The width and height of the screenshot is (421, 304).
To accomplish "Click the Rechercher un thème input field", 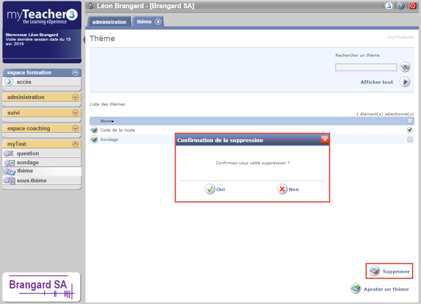I will [x=366, y=68].
